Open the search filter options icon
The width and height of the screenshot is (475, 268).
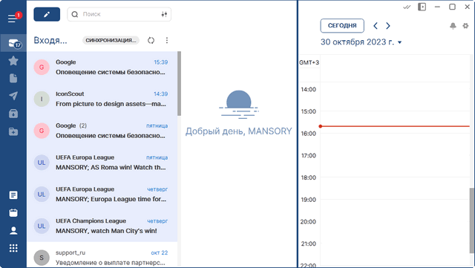pos(164,14)
